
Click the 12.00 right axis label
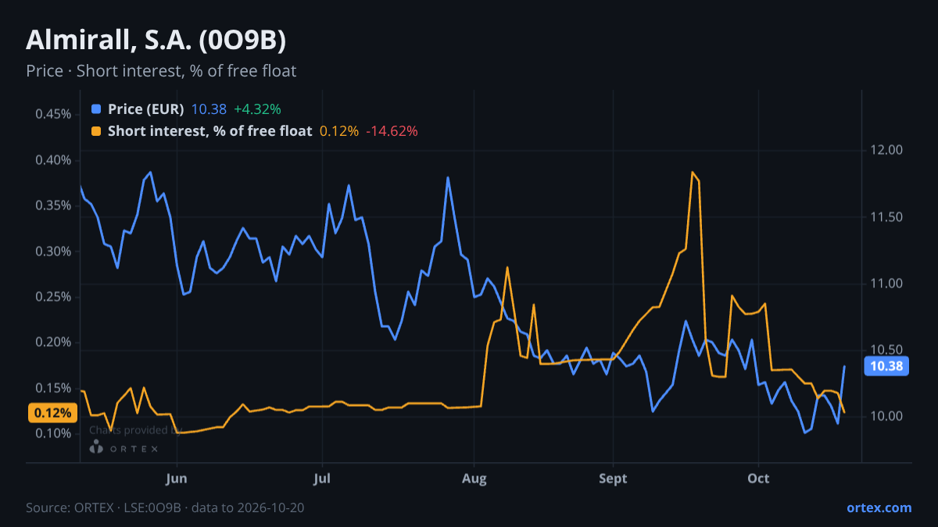(886, 150)
